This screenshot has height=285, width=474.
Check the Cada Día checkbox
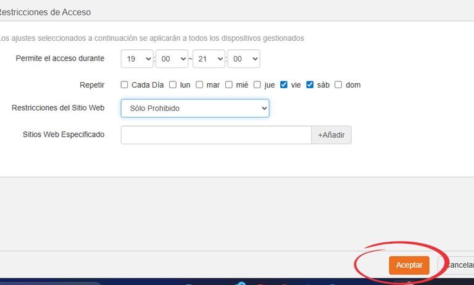point(124,85)
